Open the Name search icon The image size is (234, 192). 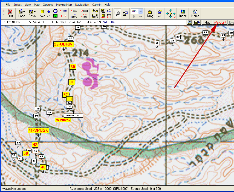click(x=195, y=13)
